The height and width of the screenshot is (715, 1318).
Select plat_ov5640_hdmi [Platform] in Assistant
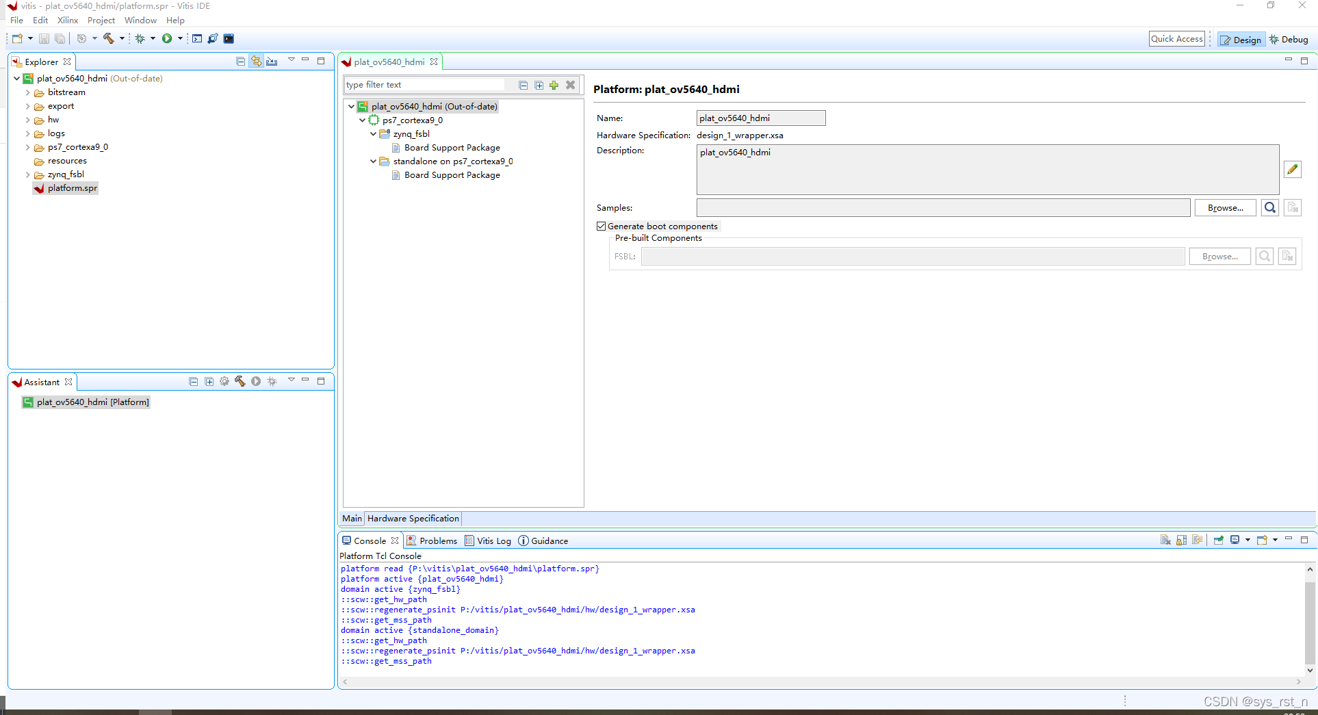[x=86, y=402]
